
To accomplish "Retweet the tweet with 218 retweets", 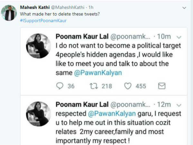I will pos(94,86).
